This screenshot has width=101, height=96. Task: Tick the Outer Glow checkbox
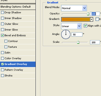2,24
